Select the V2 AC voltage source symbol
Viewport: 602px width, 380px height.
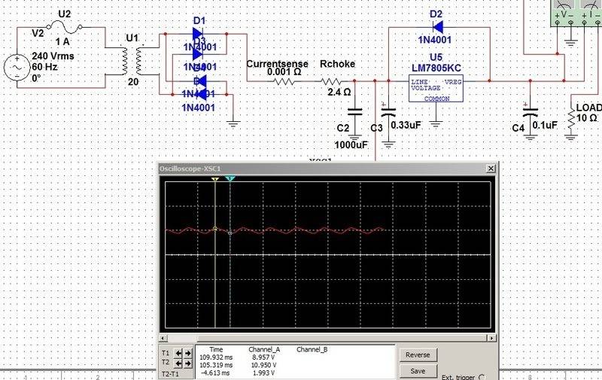(x=17, y=69)
